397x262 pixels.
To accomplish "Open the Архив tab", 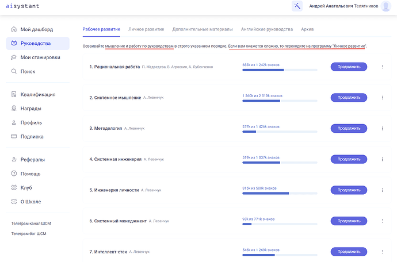I will click(x=307, y=29).
